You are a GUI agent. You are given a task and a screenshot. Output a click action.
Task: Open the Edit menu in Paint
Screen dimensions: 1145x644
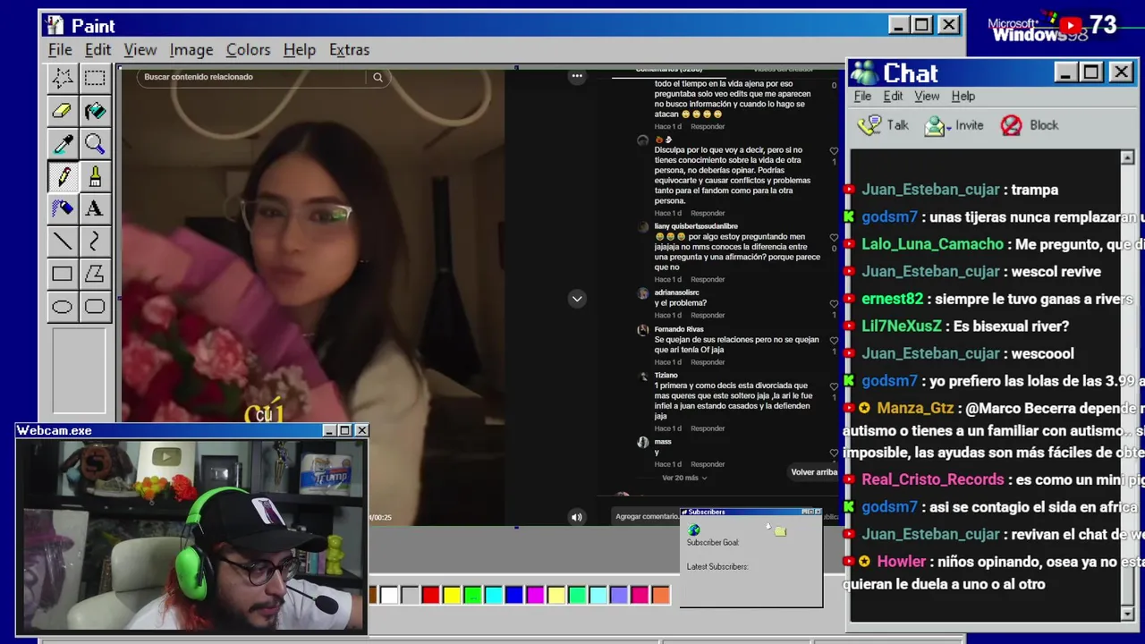tap(98, 50)
